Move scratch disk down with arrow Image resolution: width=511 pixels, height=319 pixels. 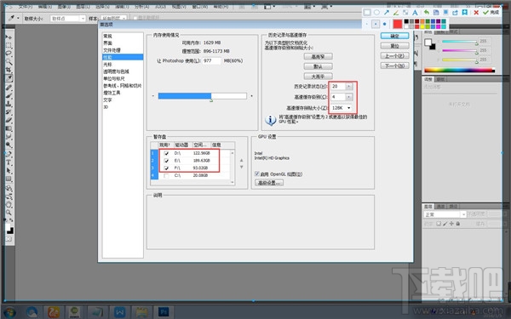(242, 167)
